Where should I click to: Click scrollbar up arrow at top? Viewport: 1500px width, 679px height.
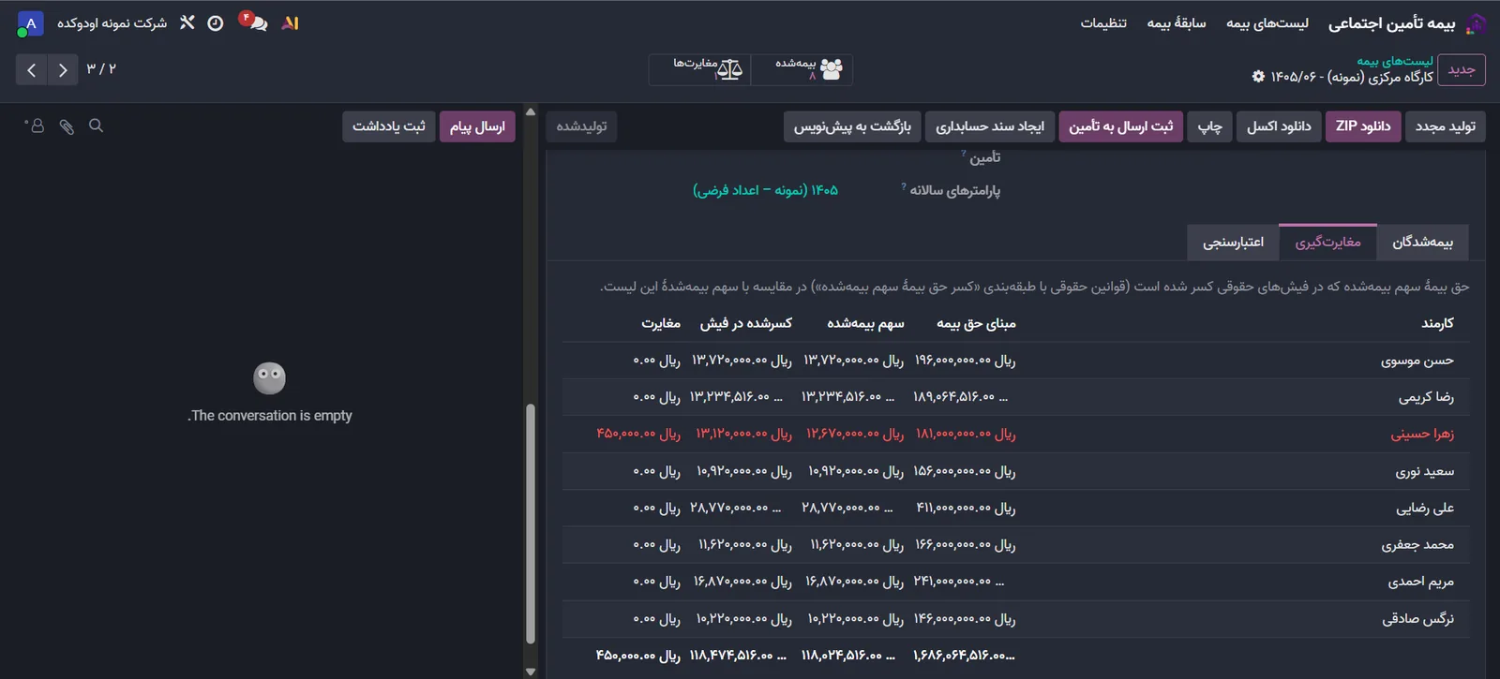tap(531, 112)
